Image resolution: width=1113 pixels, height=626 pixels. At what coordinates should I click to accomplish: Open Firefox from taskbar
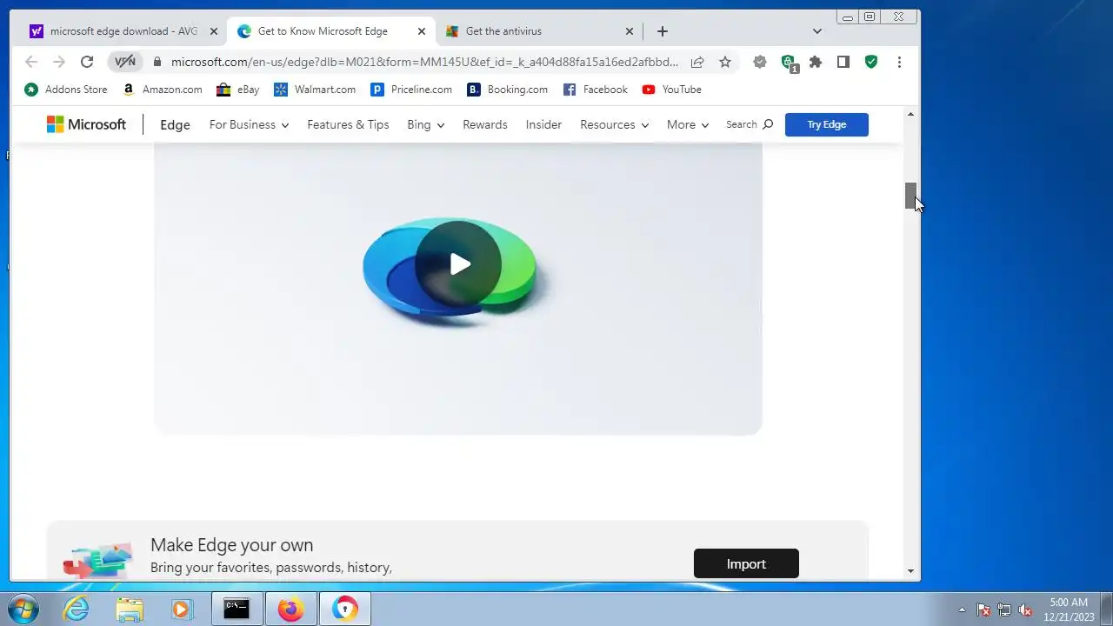[x=290, y=609]
